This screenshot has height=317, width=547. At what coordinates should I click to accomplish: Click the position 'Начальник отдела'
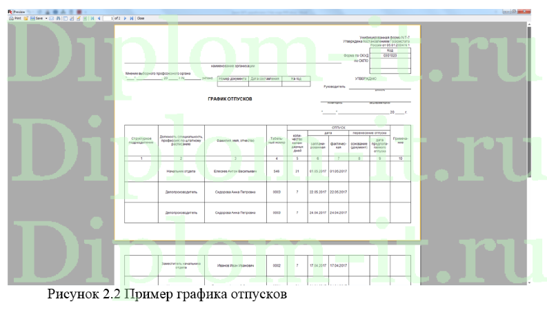(x=181, y=172)
